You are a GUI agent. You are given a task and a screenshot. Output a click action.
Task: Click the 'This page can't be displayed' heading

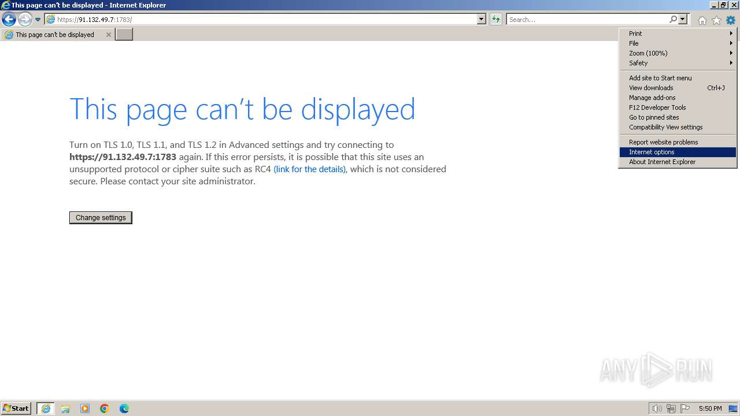[242, 109]
